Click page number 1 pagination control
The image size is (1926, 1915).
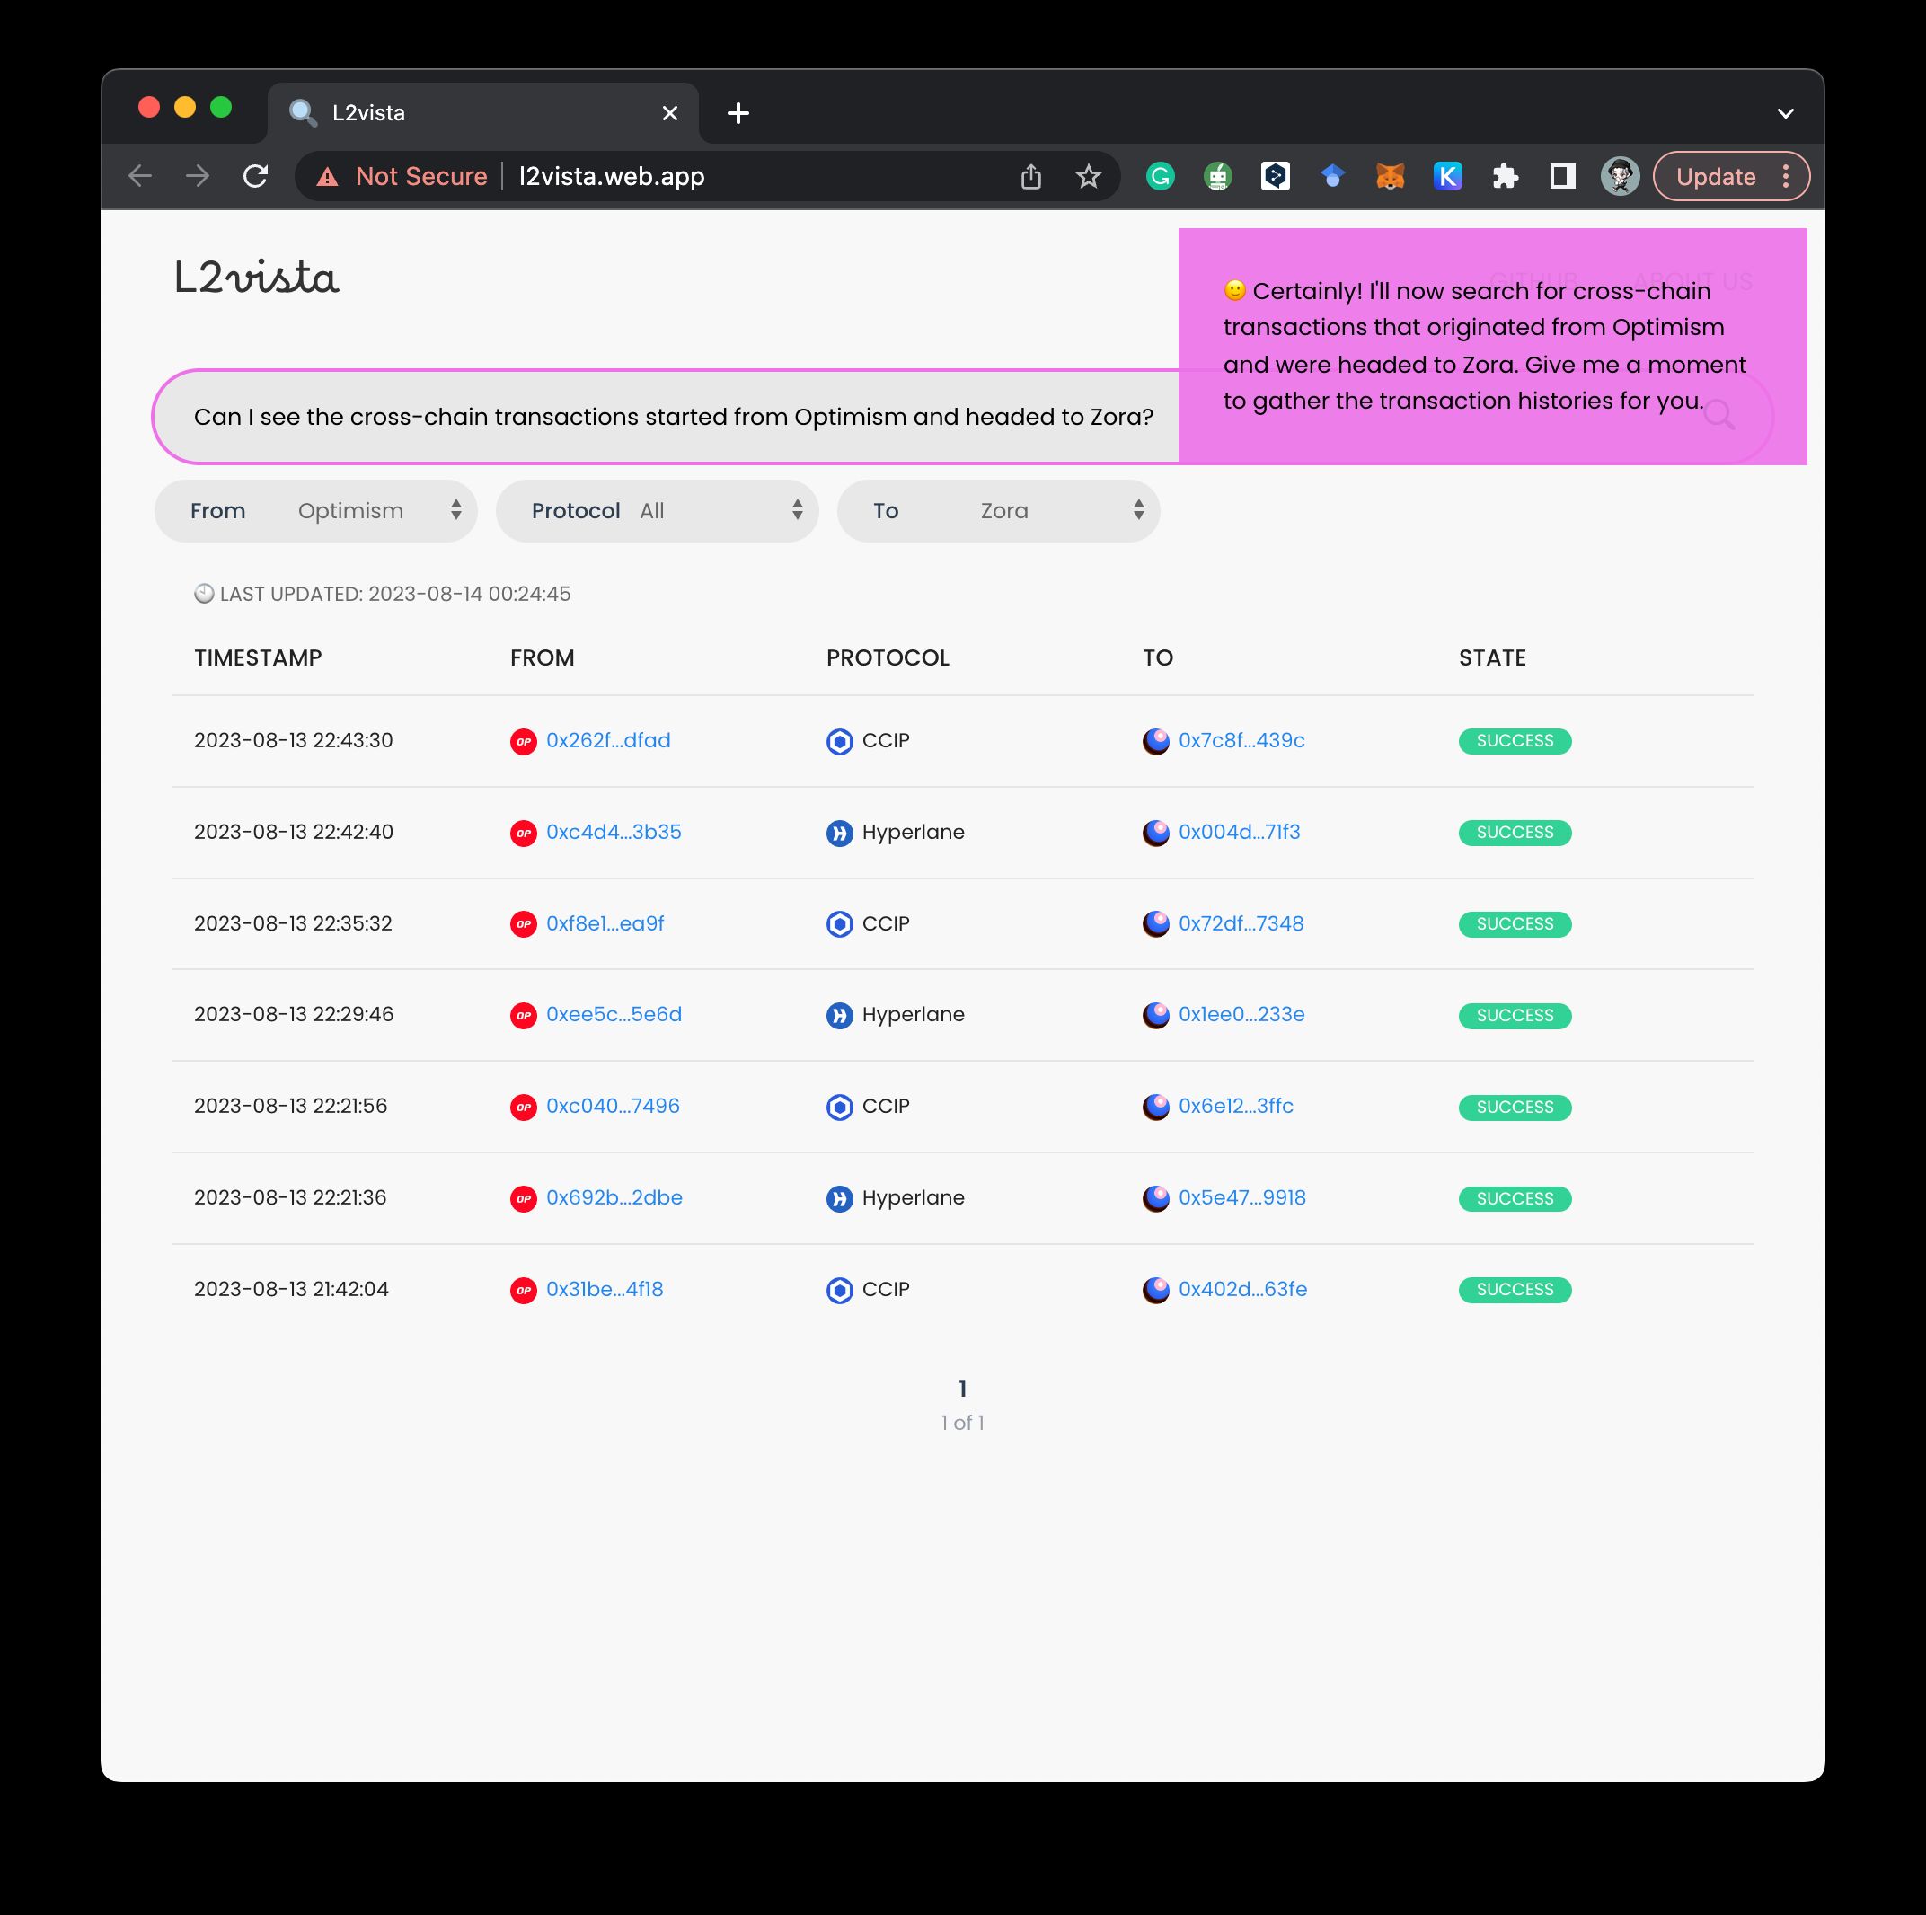(x=961, y=1387)
